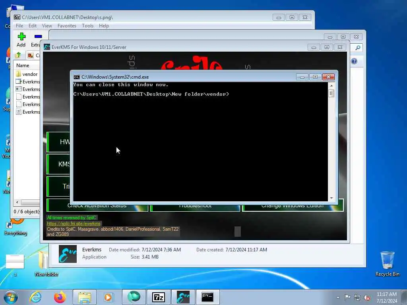Minimize the EverKMS window
This screenshot has height=305, width=407.
tap(314, 47)
